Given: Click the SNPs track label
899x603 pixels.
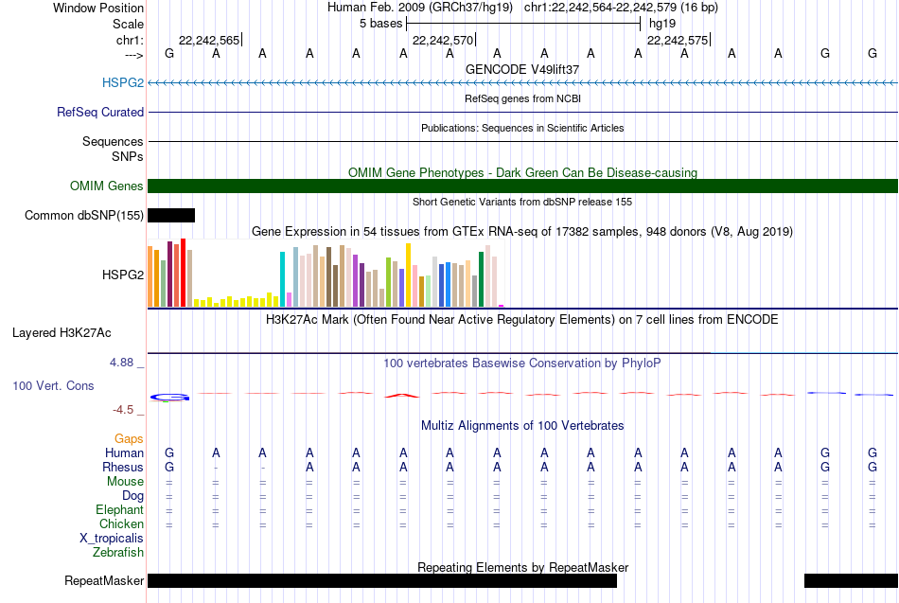Looking at the screenshot, I should pyautogui.click(x=128, y=156).
